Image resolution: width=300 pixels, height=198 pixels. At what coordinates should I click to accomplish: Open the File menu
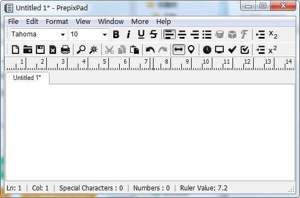[x=13, y=22]
